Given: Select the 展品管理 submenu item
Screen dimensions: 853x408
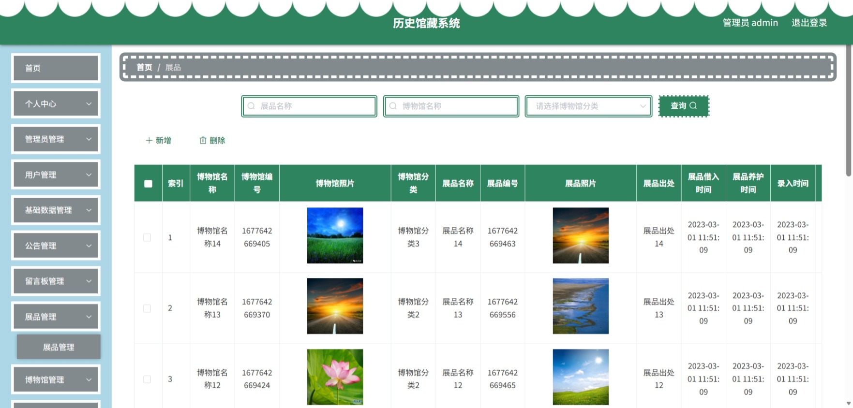Looking at the screenshot, I should point(59,347).
